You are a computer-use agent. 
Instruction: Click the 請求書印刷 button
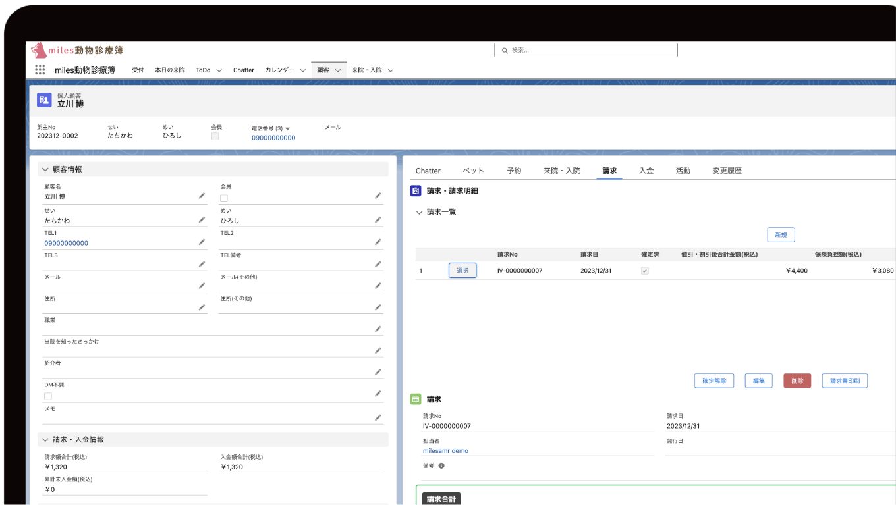point(845,381)
